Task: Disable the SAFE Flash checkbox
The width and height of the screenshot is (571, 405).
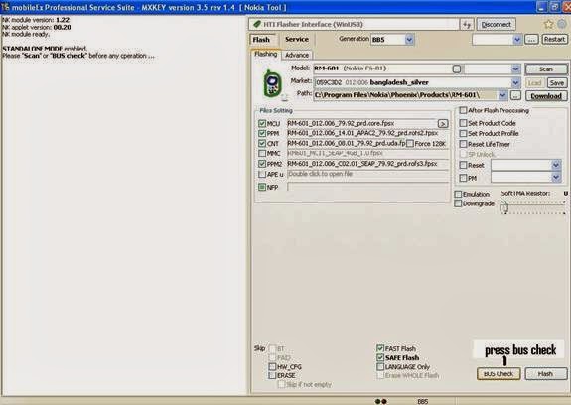Action: 380,357
